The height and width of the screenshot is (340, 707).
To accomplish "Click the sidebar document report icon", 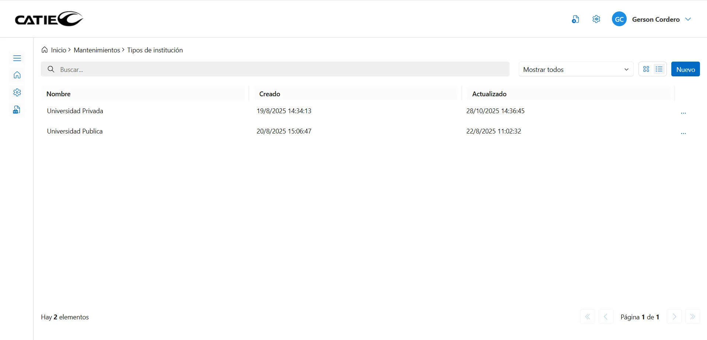I will point(17,110).
